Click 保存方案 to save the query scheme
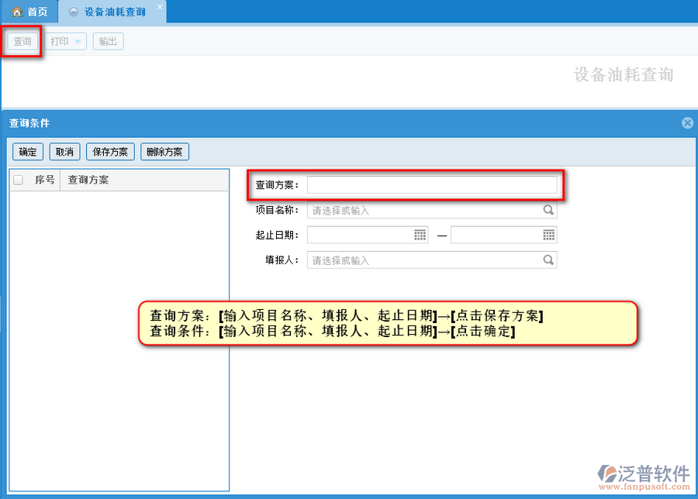Screen dimensions: 698x499 pos(110,152)
